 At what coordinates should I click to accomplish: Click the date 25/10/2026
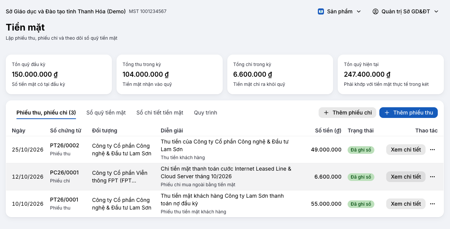(x=28, y=150)
